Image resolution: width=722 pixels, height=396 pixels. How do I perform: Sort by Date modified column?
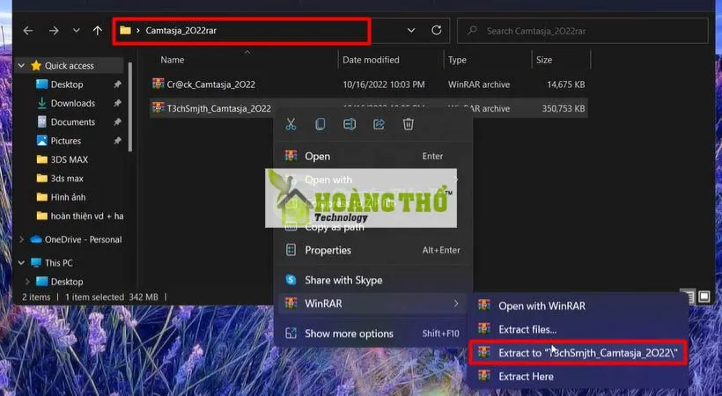[x=371, y=60]
